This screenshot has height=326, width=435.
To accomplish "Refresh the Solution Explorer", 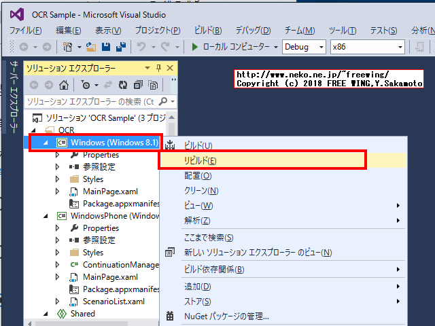I will point(123,85).
